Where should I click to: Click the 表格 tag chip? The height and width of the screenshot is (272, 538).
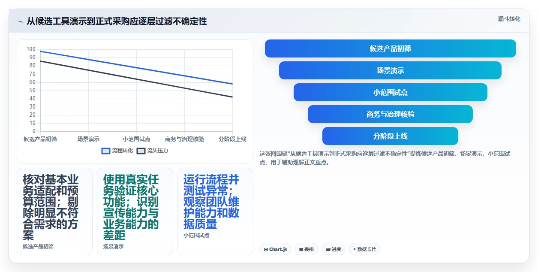point(306,249)
